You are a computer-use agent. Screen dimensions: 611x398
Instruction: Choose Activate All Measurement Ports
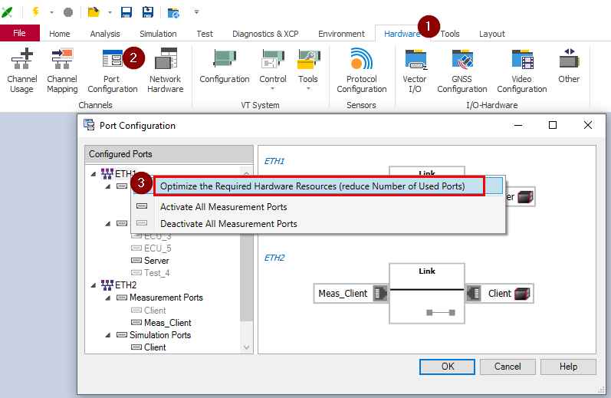[x=223, y=207]
